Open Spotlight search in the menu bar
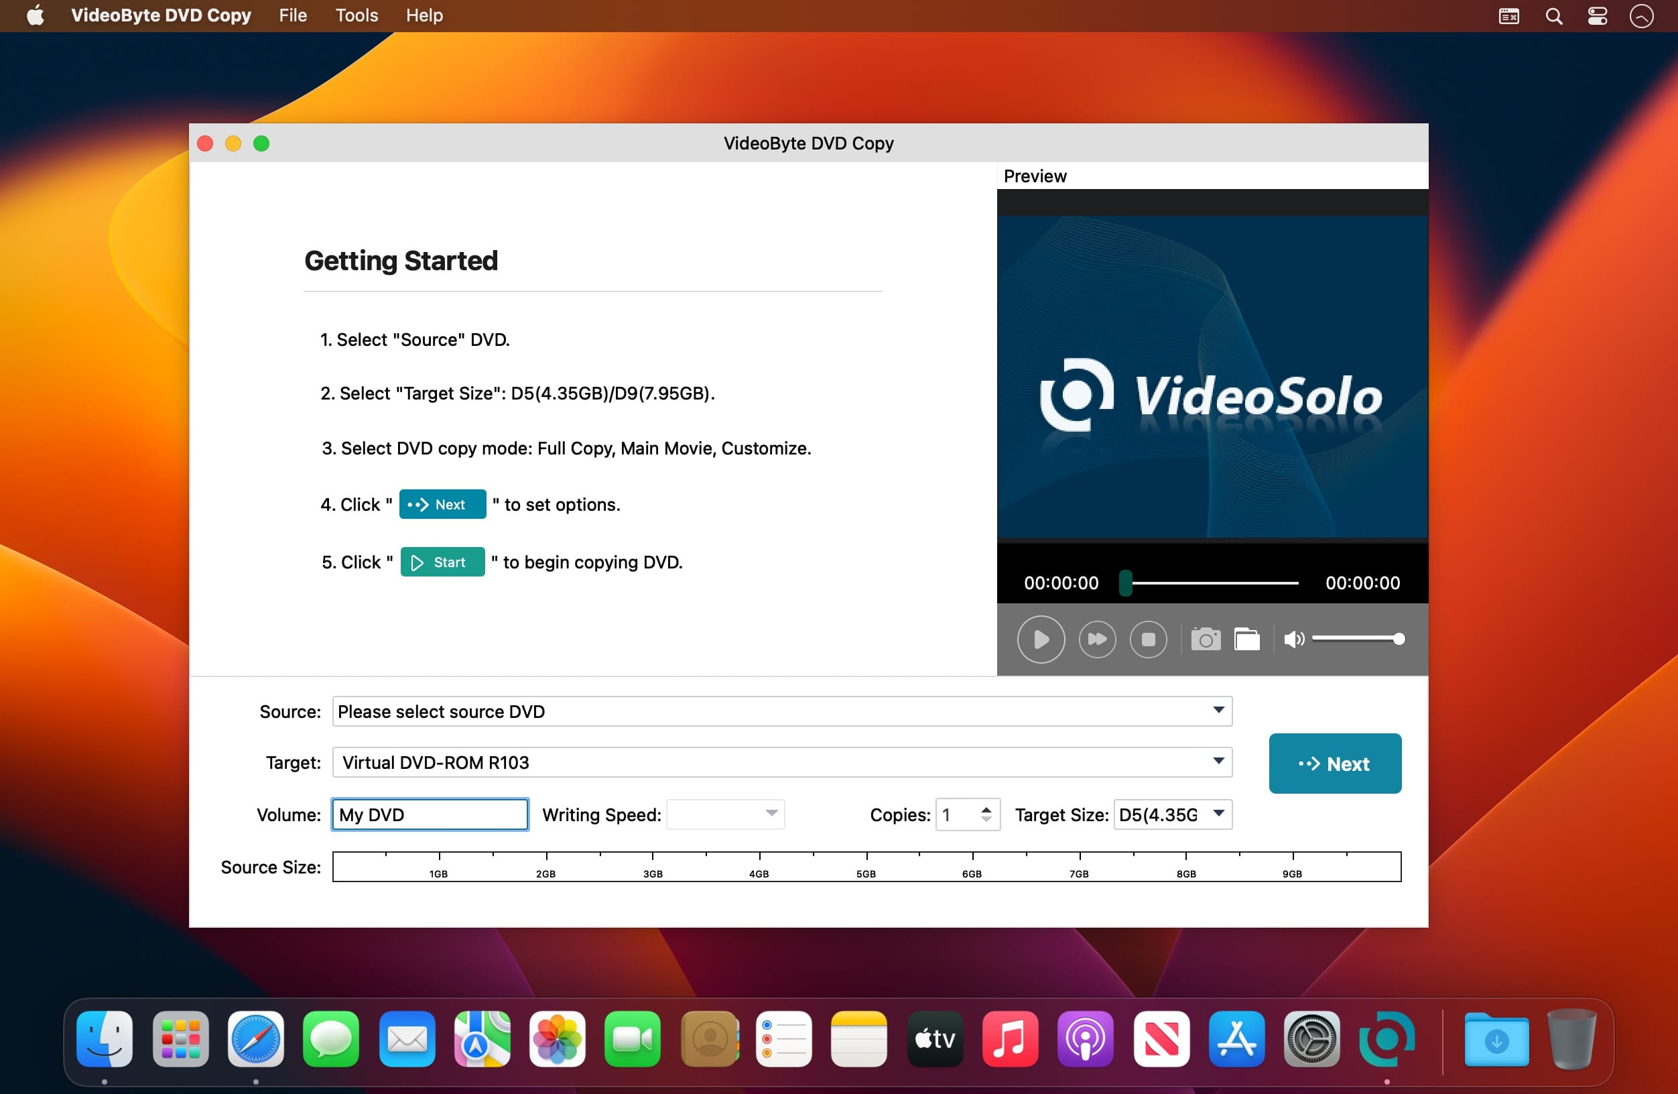This screenshot has height=1094, width=1678. click(1553, 15)
